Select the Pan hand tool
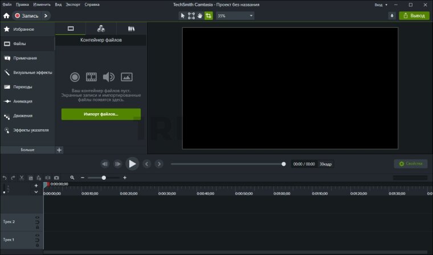Screen dimensions: 433x255 [x=200, y=15]
